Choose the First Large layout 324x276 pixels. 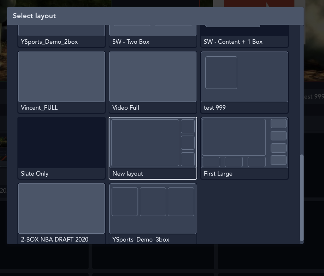click(244, 148)
